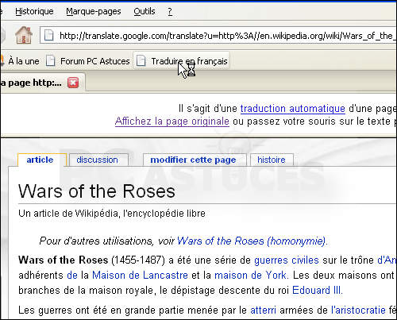Follow the Edouard III link
The height and width of the screenshot is (320, 397).
pos(318,291)
